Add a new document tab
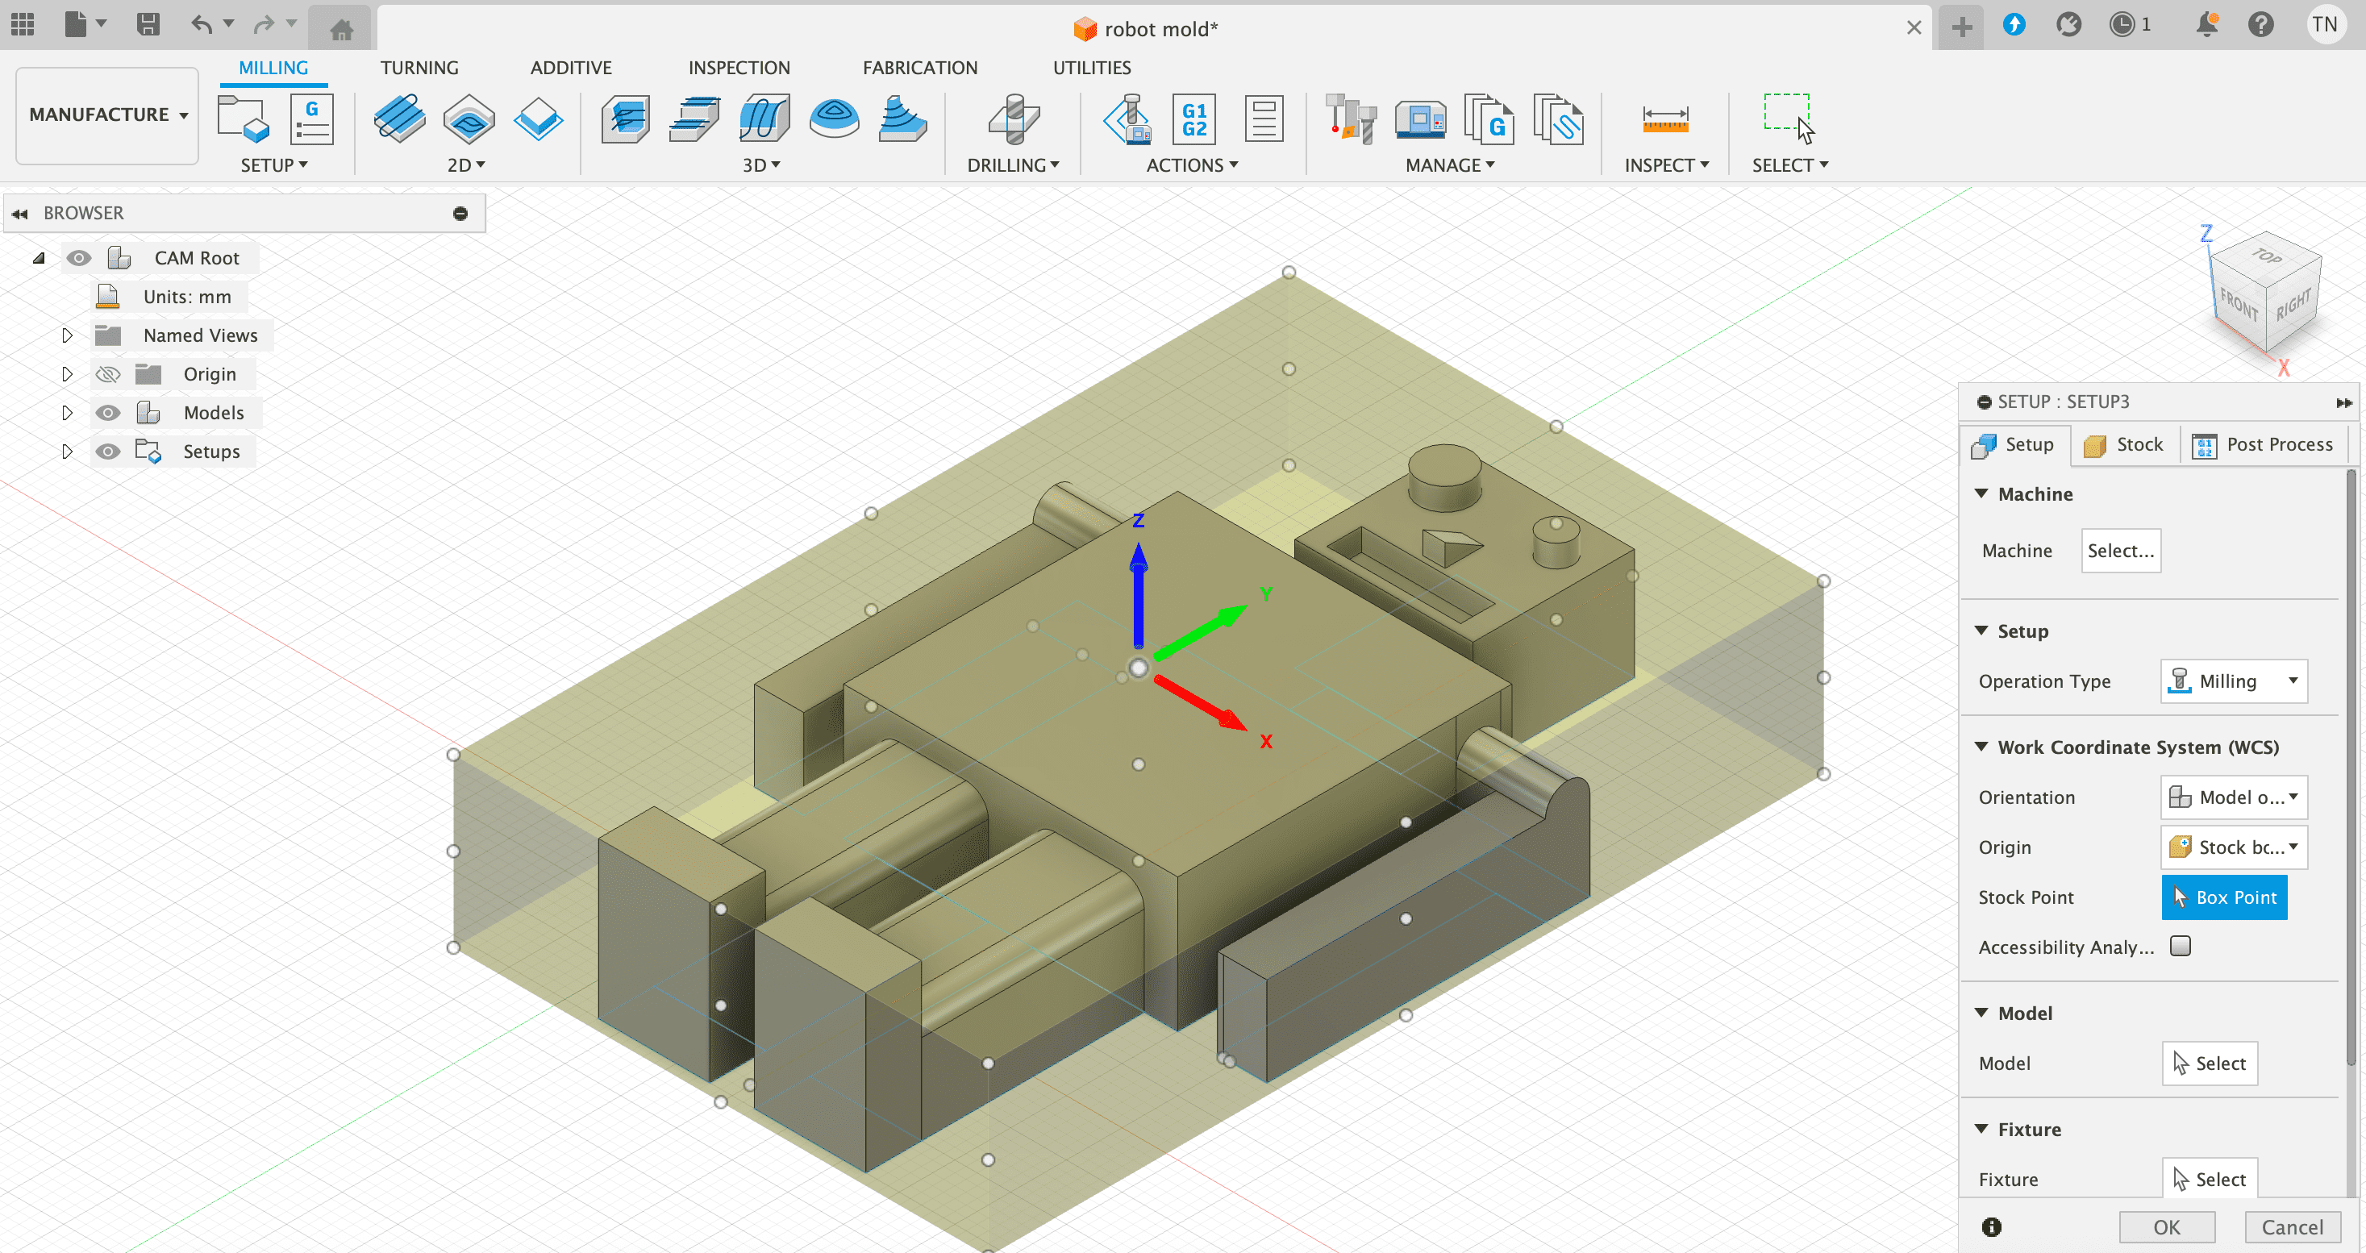This screenshot has width=2366, height=1253. click(1962, 27)
